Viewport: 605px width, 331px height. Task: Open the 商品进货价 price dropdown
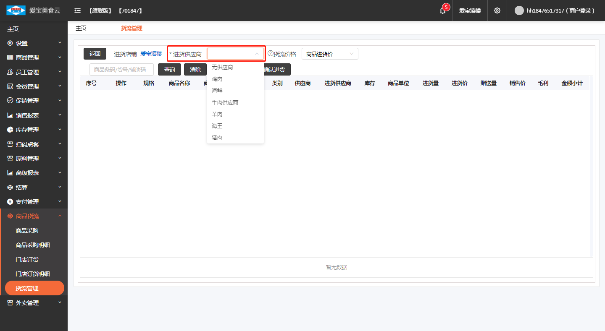[x=330, y=54]
